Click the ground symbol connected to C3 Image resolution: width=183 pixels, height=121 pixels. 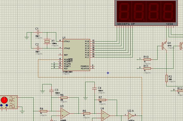(x=43, y=92)
